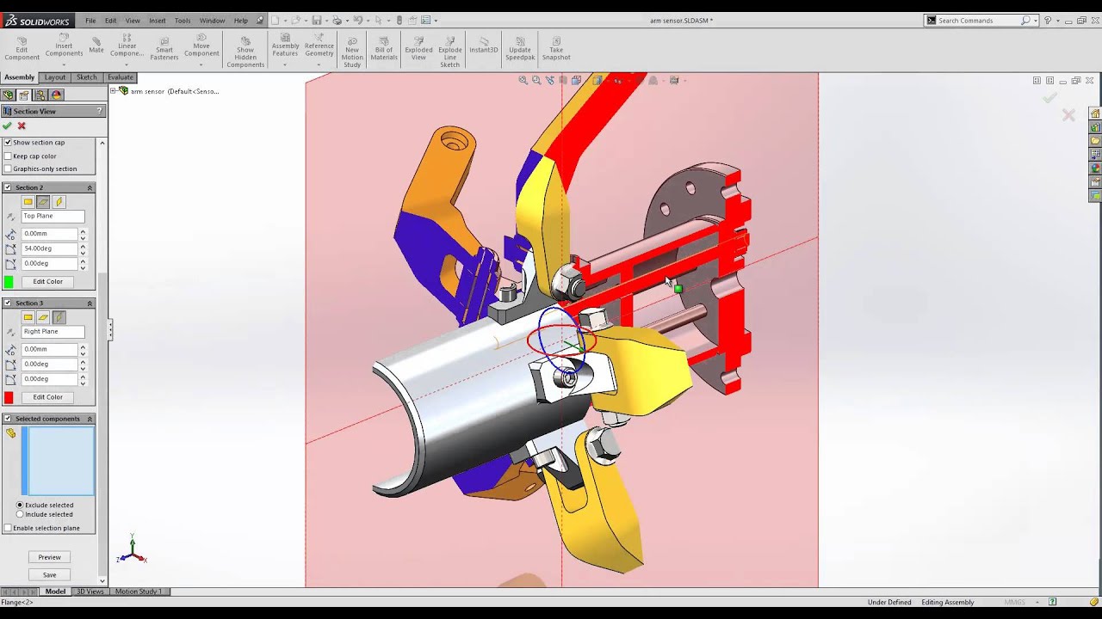
Task: Click the Preview button
Action: tap(49, 557)
